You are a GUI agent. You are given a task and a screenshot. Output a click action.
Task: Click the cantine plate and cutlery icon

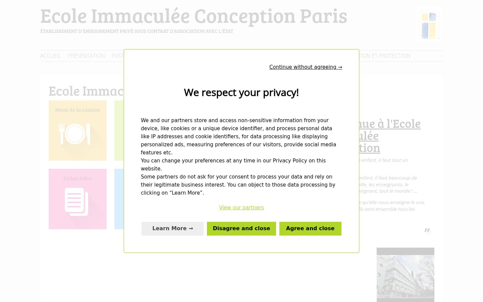pyautogui.click(x=75, y=134)
